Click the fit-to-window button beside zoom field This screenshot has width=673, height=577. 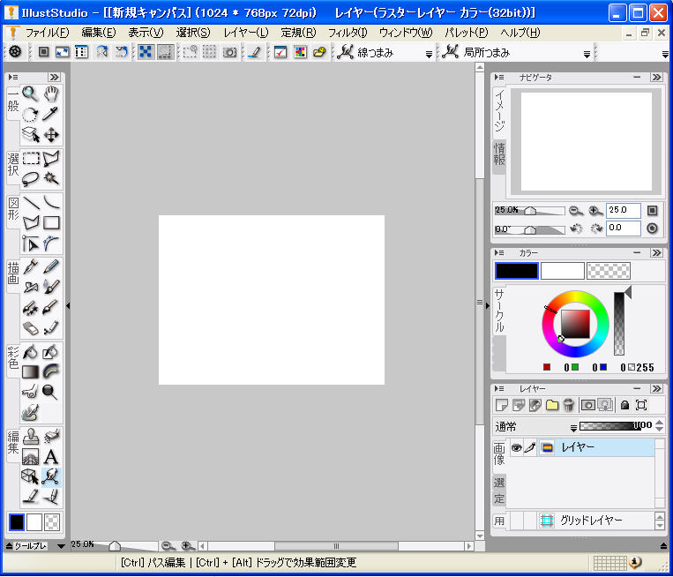coord(652,210)
